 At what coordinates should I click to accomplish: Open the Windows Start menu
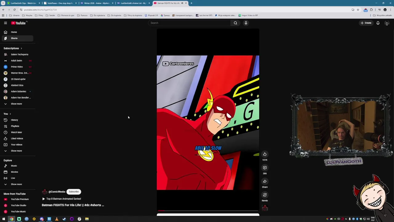pyautogui.click(x=4, y=219)
